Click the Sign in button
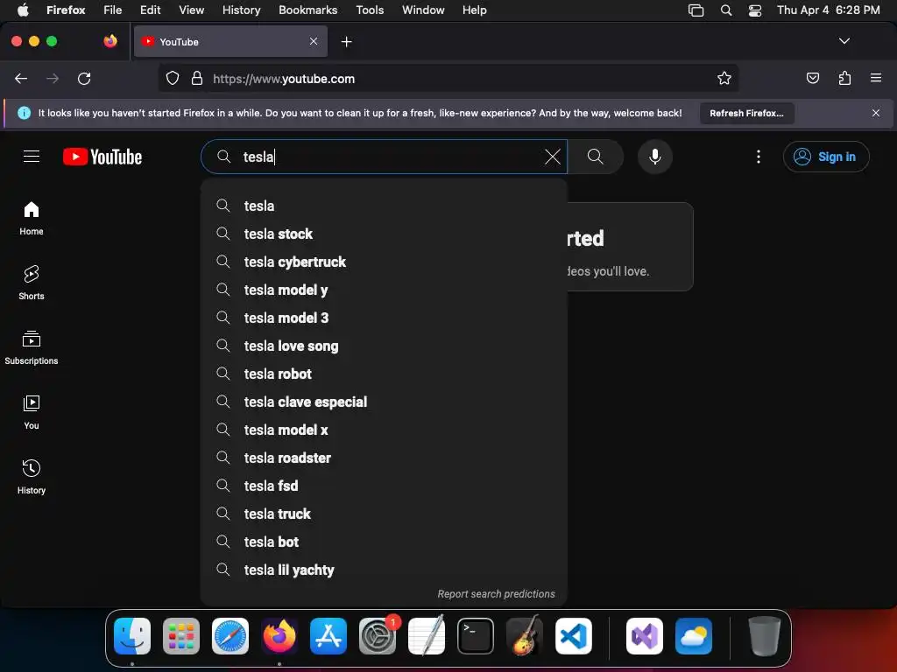897x672 pixels. tap(825, 157)
